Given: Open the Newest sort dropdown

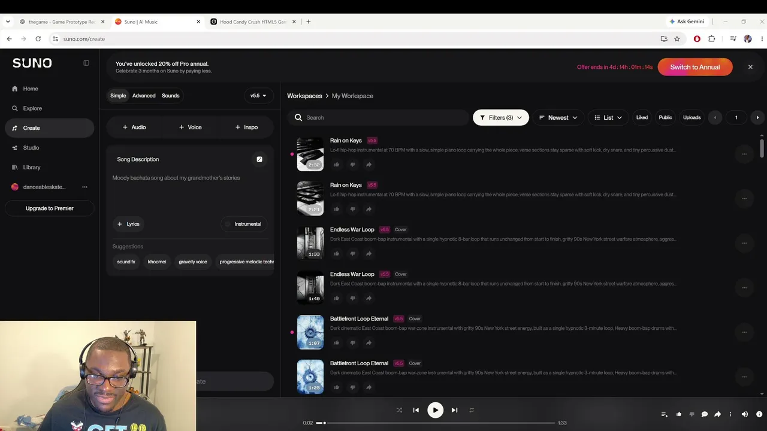Looking at the screenshot, I should click(558, 117).
